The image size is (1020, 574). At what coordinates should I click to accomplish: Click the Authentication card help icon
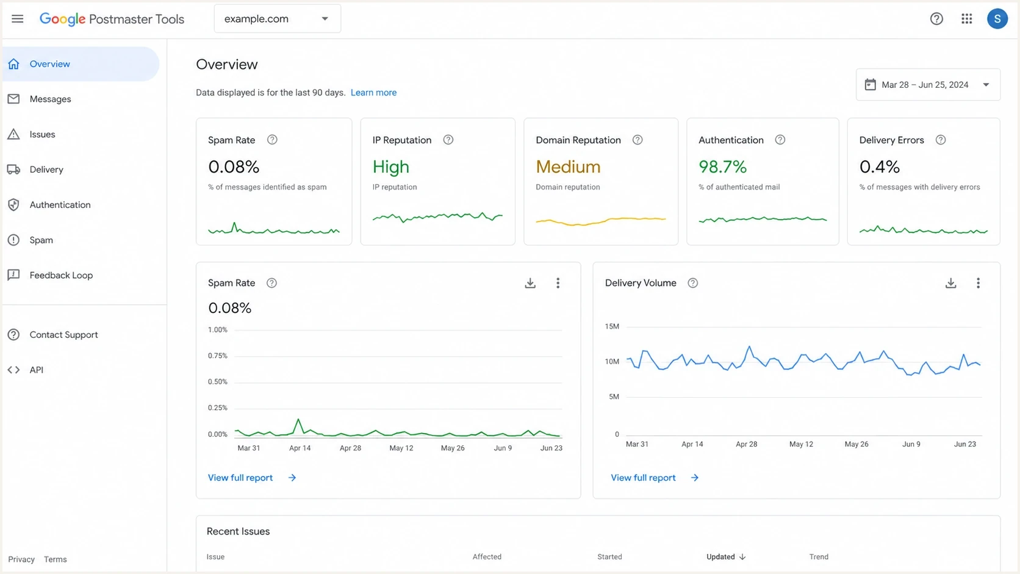pyautogui.click(x=780, y=140)
